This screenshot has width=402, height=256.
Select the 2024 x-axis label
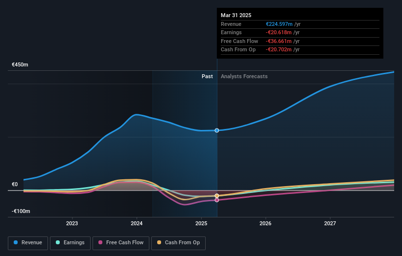[137, 223]
